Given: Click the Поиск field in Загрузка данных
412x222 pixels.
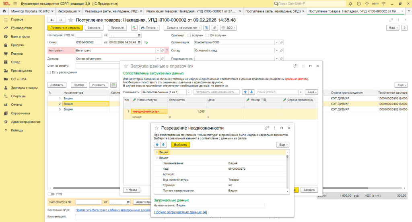Looking at the screenshot, I should pos(279,92).
